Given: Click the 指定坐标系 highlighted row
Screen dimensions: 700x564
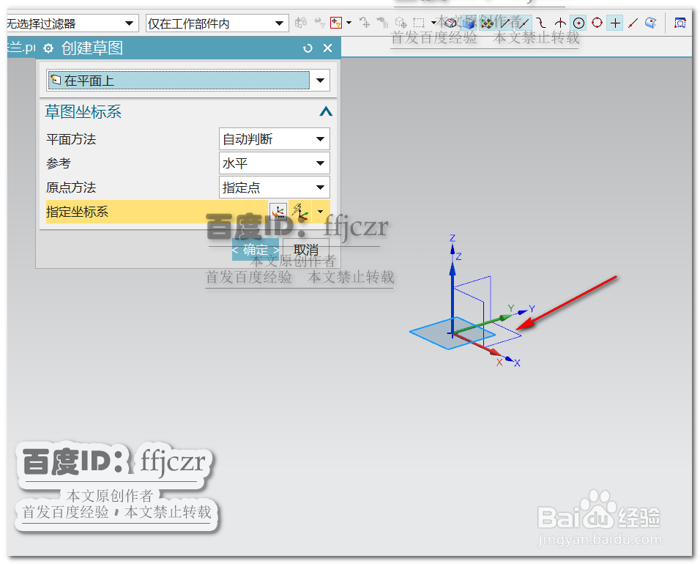Looking at the screenshot, I should click(188, 211).
